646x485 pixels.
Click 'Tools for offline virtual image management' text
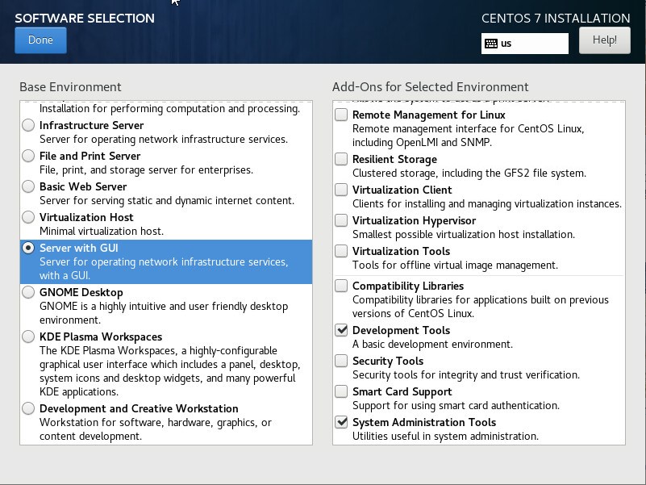click(455, 265)
